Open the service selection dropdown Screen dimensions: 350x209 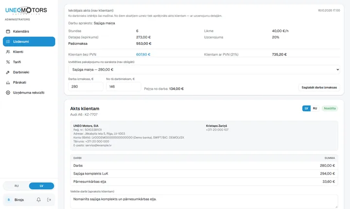click(204, 70)
